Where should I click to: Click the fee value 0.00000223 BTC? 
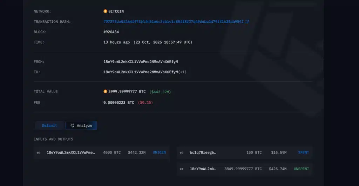[118, 103]
